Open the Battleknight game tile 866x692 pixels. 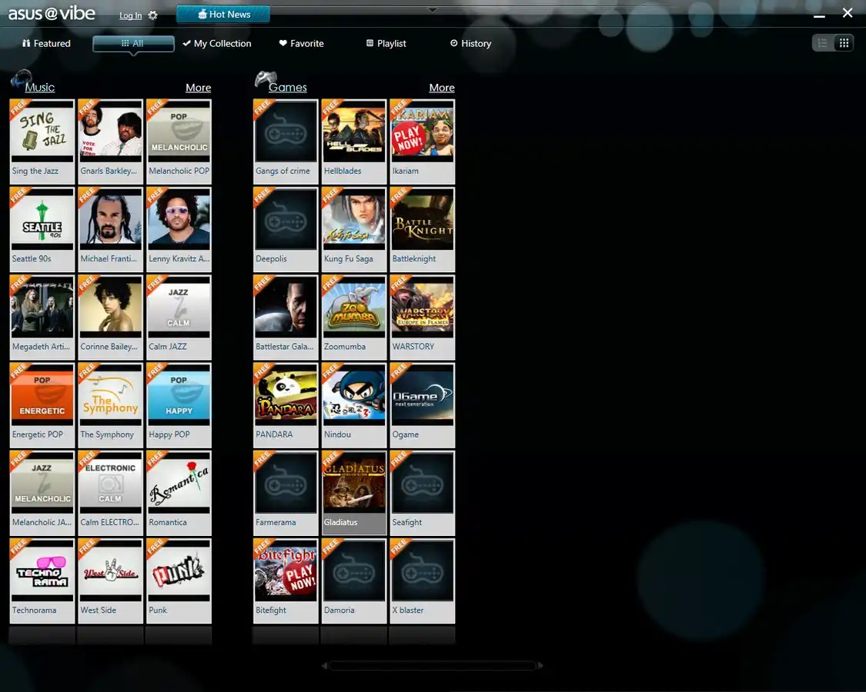(423, 229)
